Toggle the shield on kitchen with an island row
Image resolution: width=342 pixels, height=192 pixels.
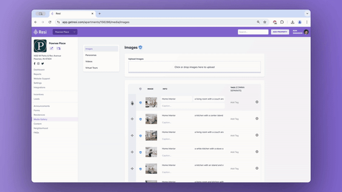click(x=140, y=169)
